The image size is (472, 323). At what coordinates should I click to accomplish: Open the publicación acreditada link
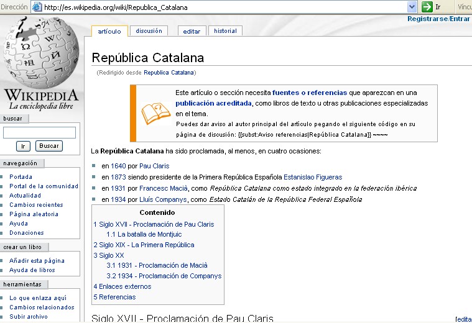[213, 103]
